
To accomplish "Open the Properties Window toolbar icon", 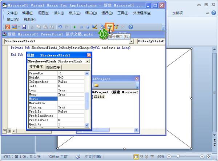I will point(109,27).
